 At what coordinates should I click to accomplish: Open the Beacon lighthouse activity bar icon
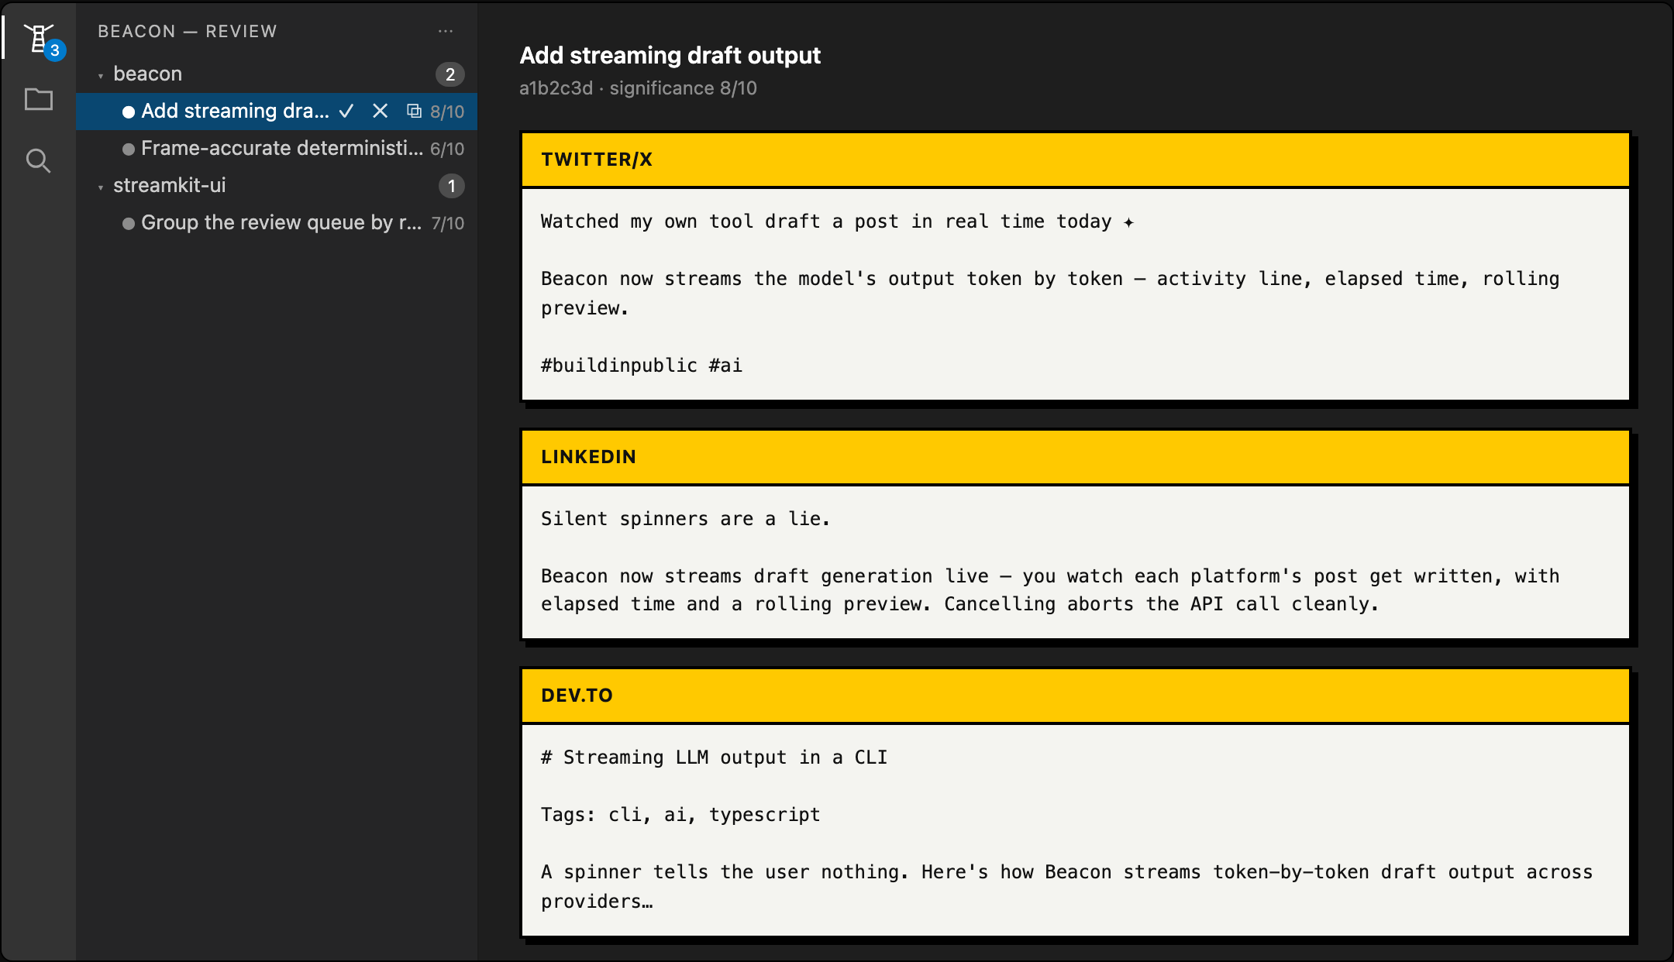pyautogui.click(x=38, y=37)
